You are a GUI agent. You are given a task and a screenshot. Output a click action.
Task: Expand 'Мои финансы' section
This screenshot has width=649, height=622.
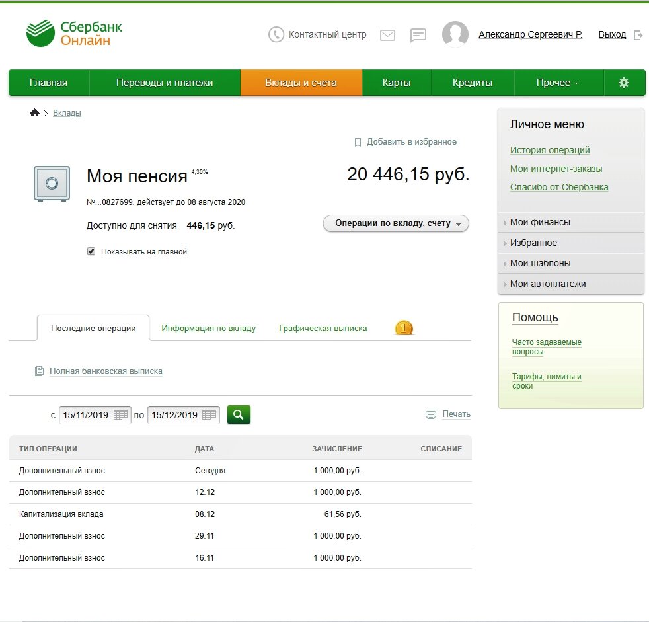(571, 222)
